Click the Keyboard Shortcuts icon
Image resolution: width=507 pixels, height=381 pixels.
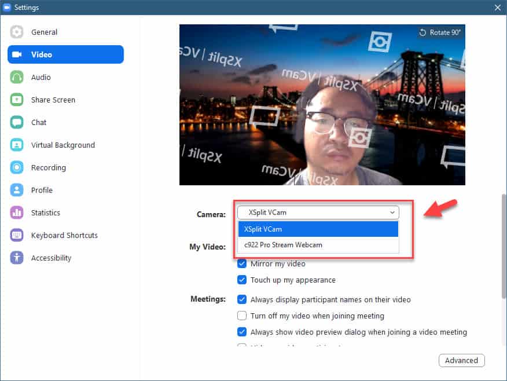16,235
